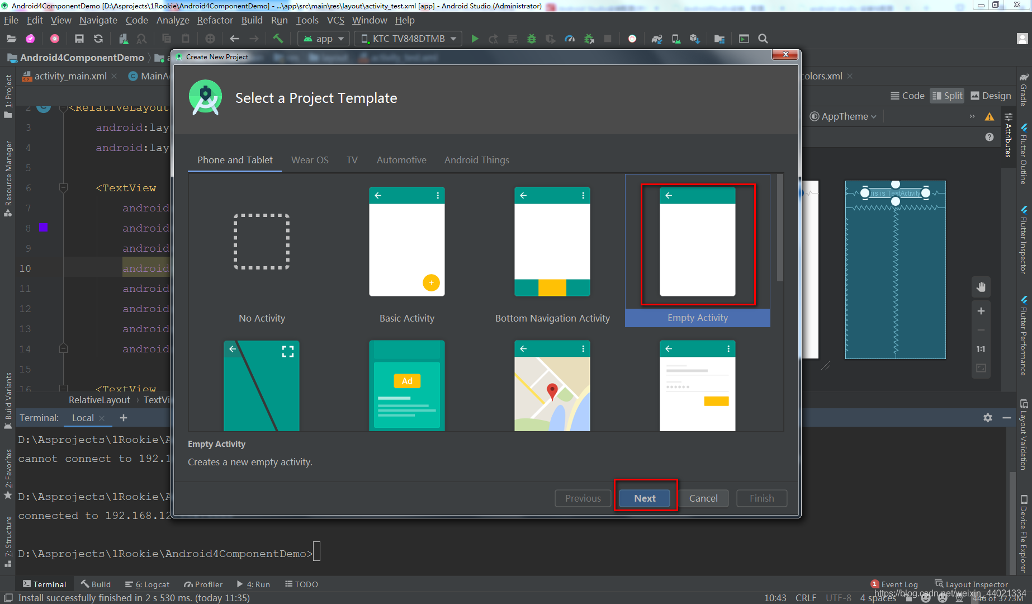1032x604 pixels.
Task: Click the RelativeLayout breadcrumb
Action: (x=99, y=400)
